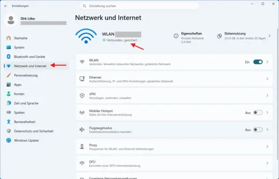The image size is (279, 179).
Task: Click the Datenschutz shield icon
Action: 8,131
